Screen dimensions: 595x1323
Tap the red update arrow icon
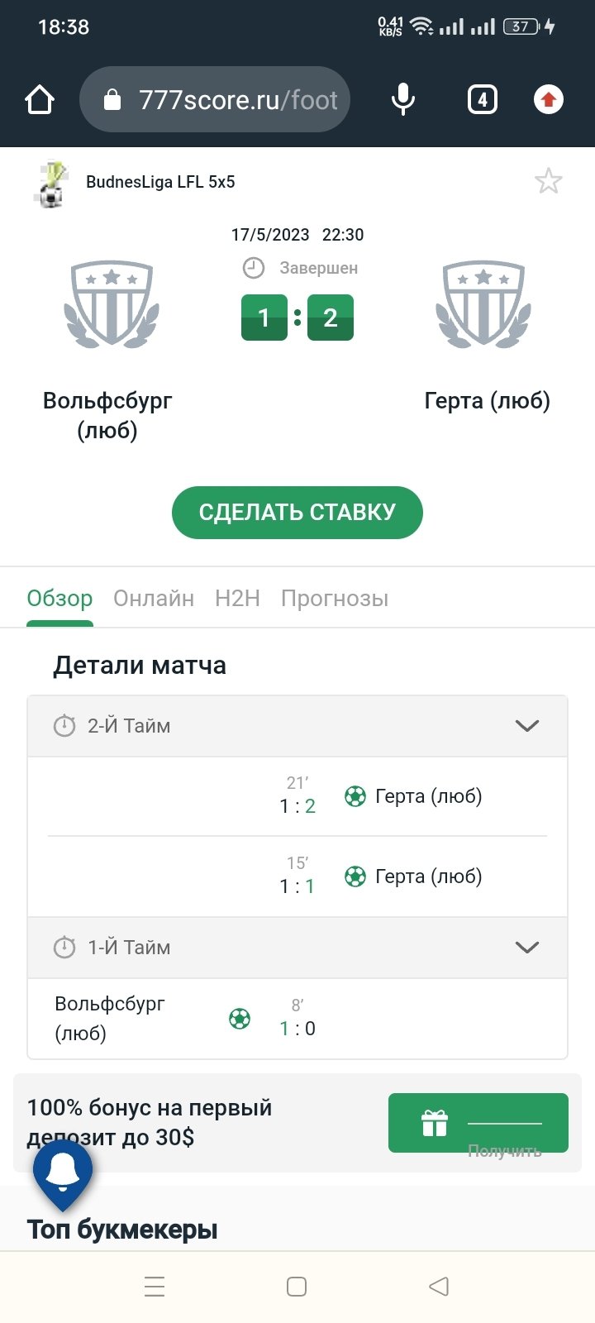pyautogui.click(x=548, y=100)
